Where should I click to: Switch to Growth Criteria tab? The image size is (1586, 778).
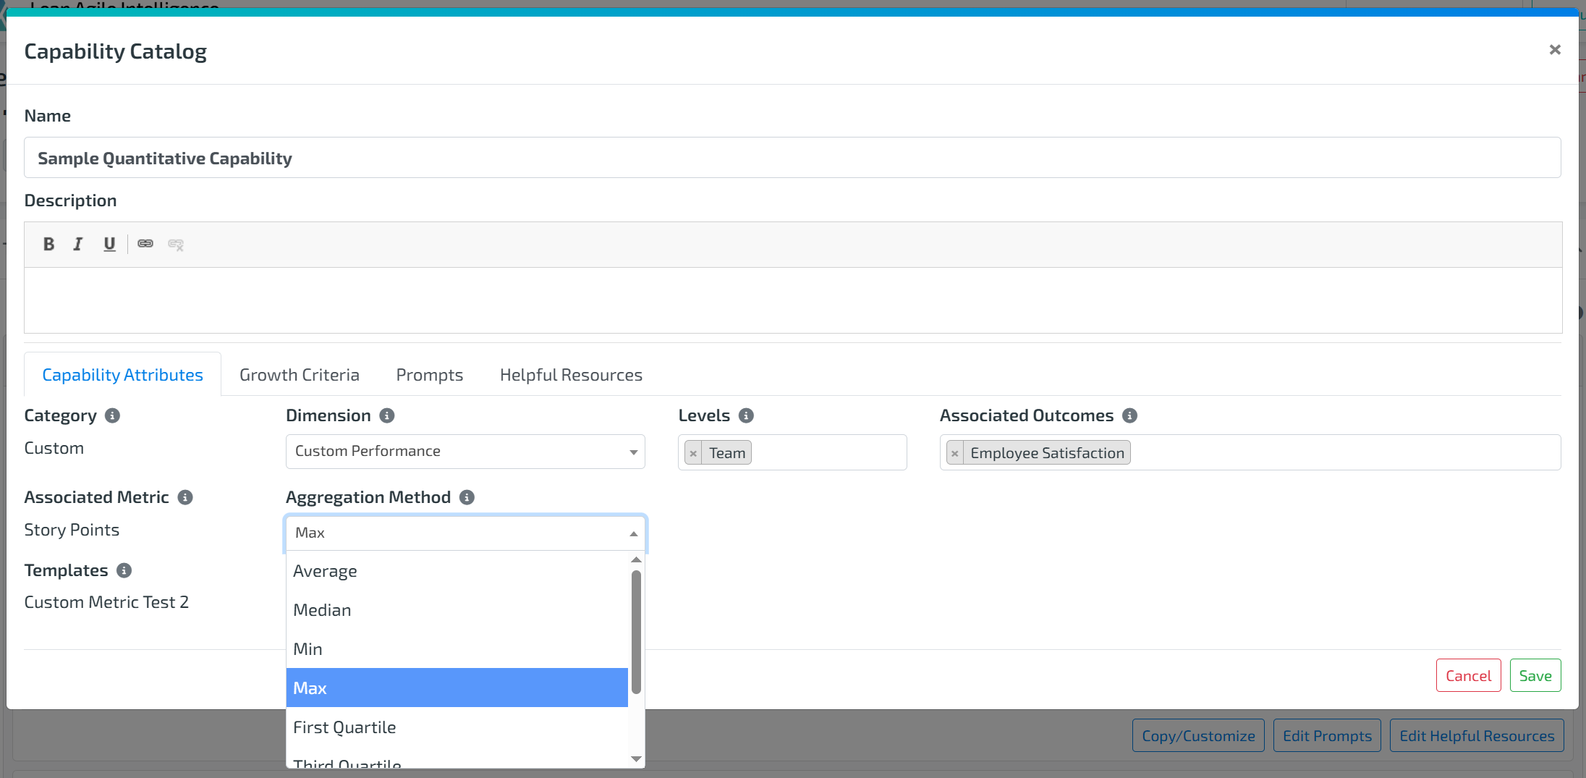(300, 375)
